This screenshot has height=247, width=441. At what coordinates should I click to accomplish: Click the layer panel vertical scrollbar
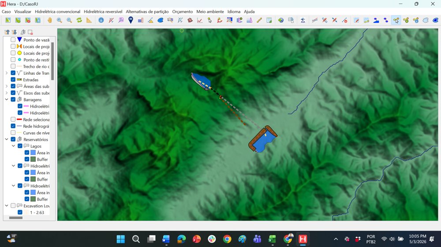click(52, 61)
